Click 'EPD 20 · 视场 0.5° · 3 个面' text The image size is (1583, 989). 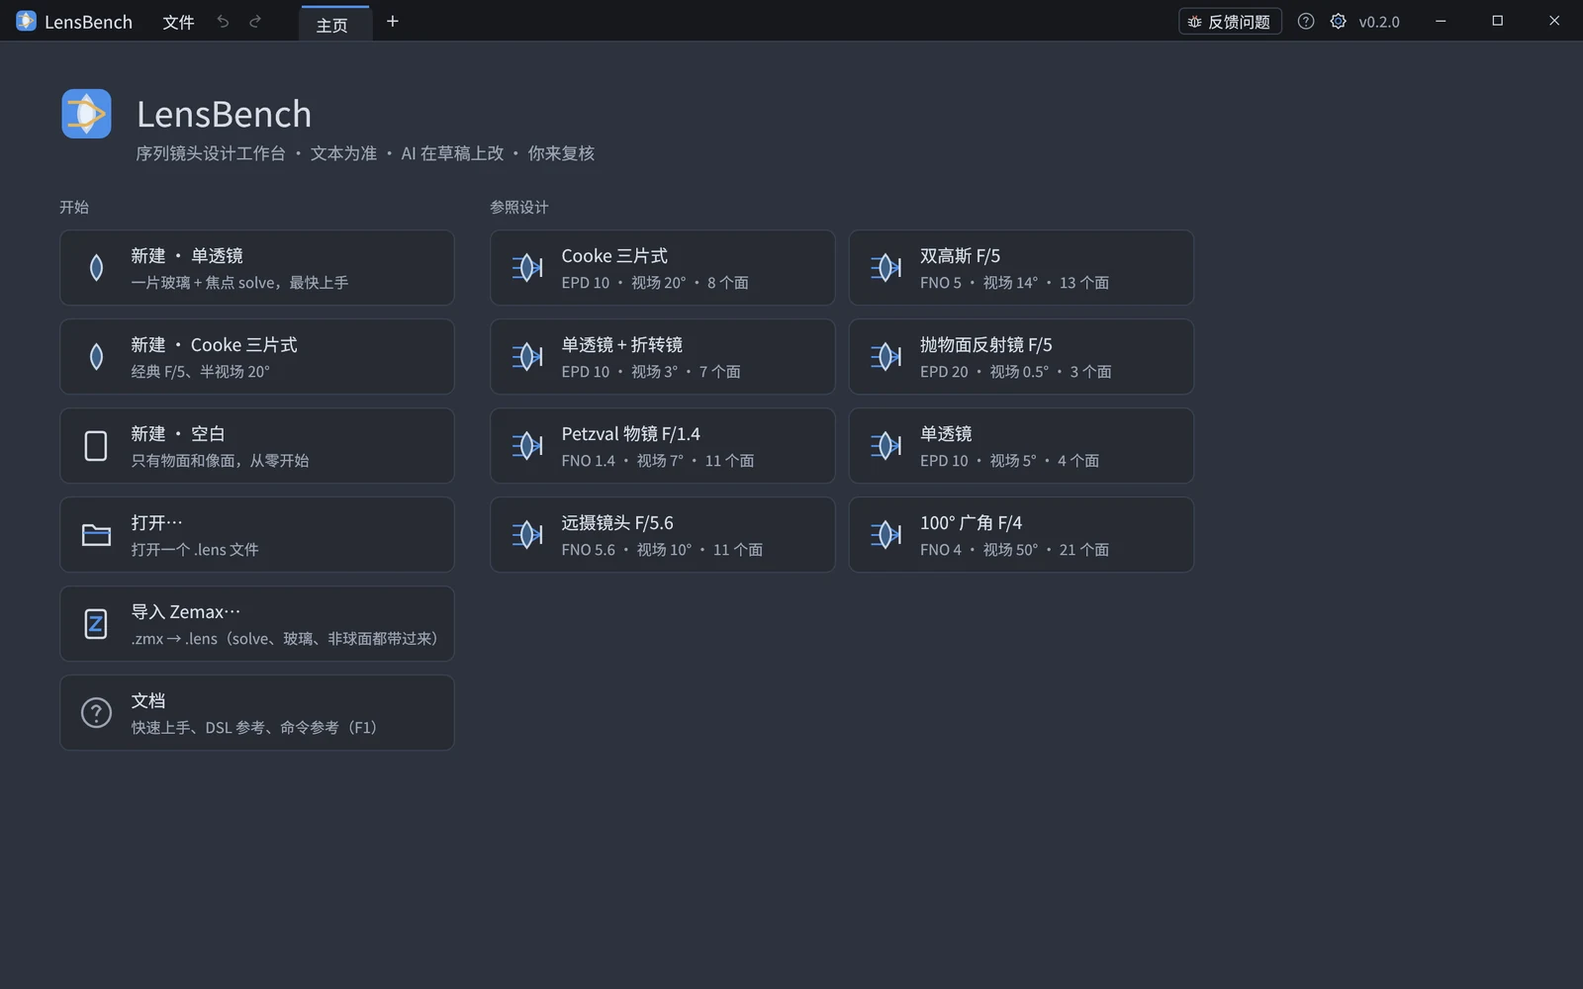point(1016,371)
